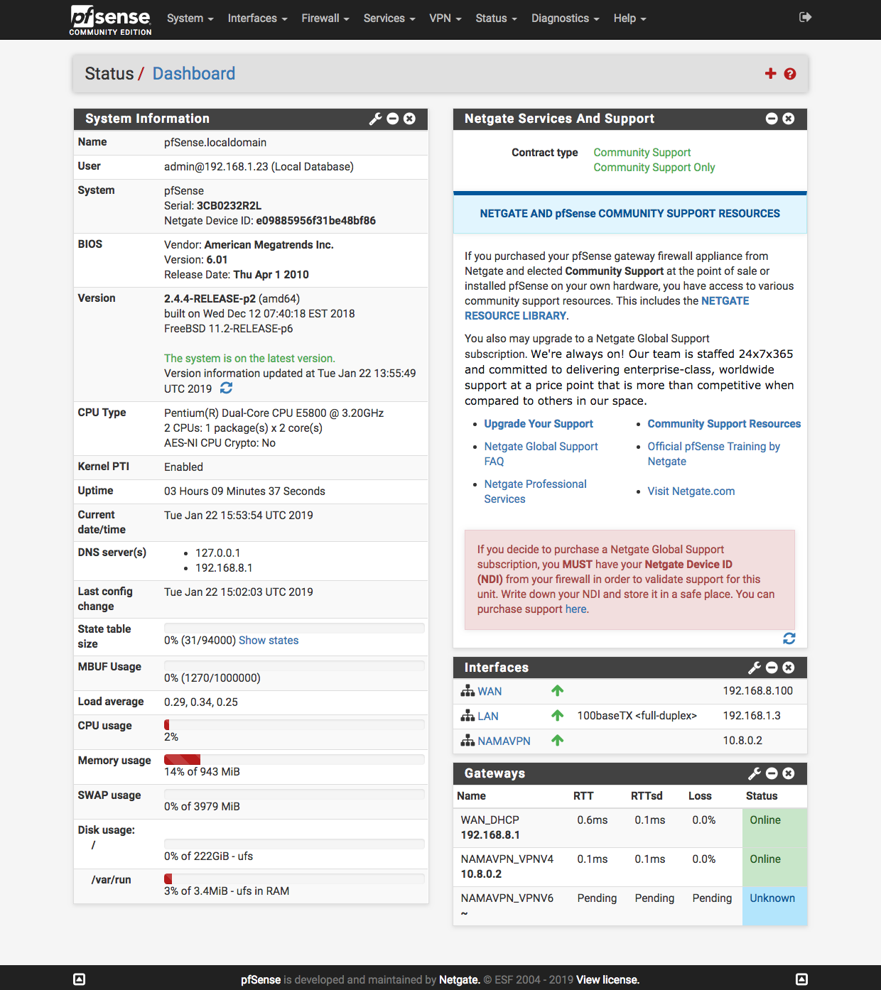Open the Diagnostics dropdown menu
Image resolution: width=881 pixels, height=990 pixels.
pos(565,18)
